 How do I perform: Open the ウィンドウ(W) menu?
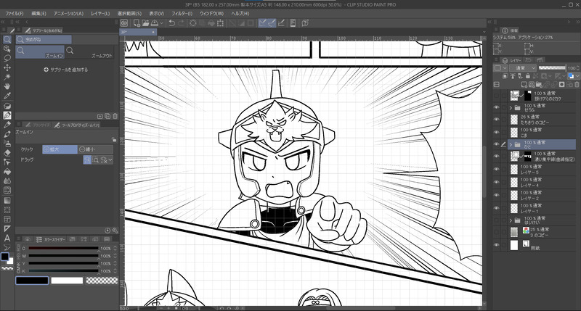[x=212, y=13]
